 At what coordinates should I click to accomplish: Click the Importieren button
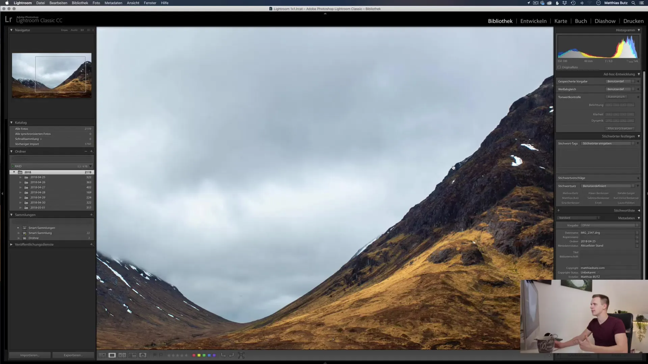pyautogui.click(x=30, y=355)
